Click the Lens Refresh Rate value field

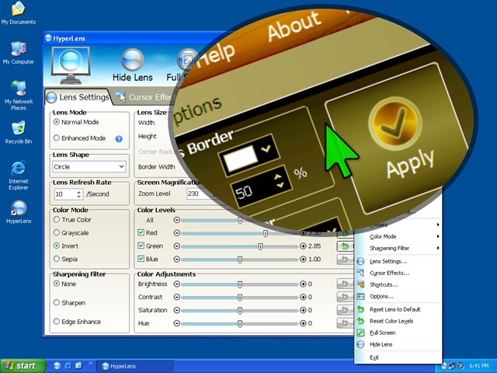(x=65, y=194)
